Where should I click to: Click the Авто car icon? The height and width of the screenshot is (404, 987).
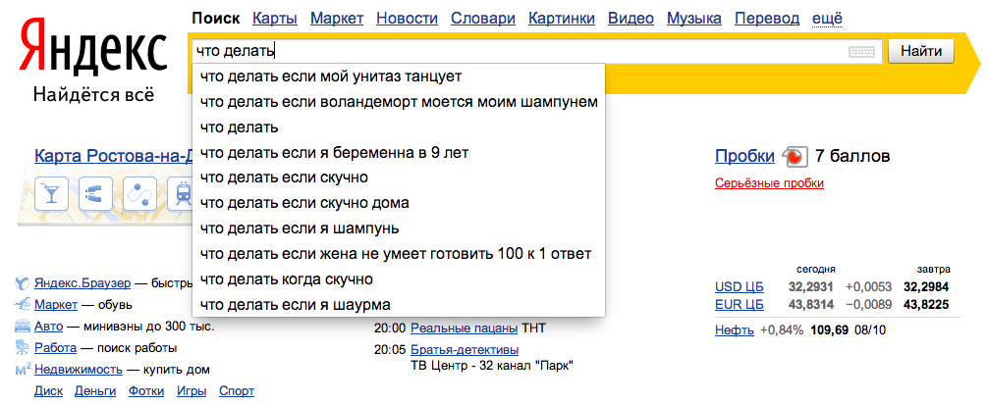point(22,327)
